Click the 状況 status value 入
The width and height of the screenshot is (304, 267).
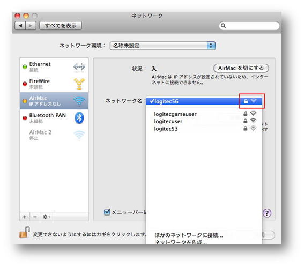point(154,69)
